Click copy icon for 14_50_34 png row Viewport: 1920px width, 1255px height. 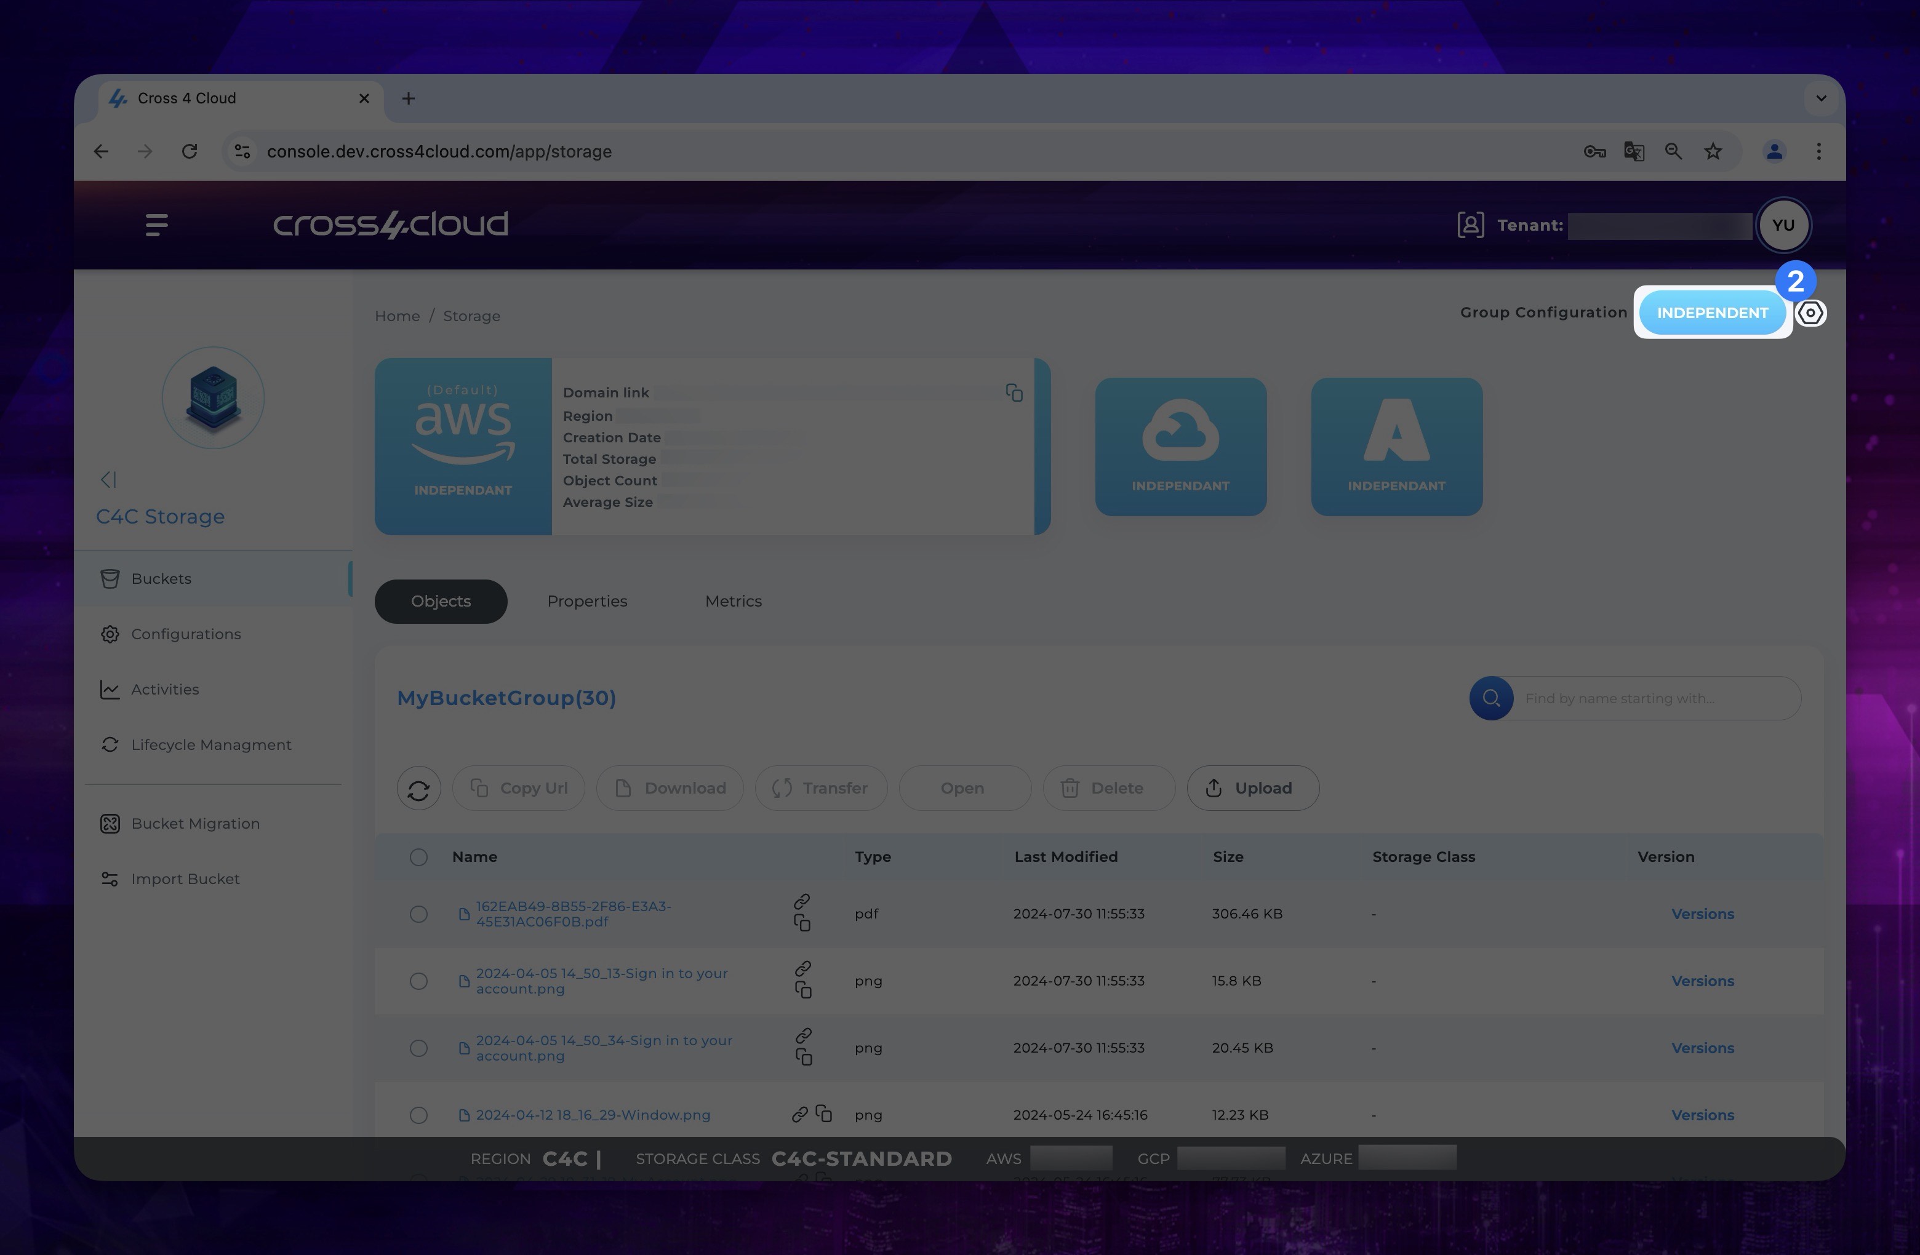click(804, 1058)
